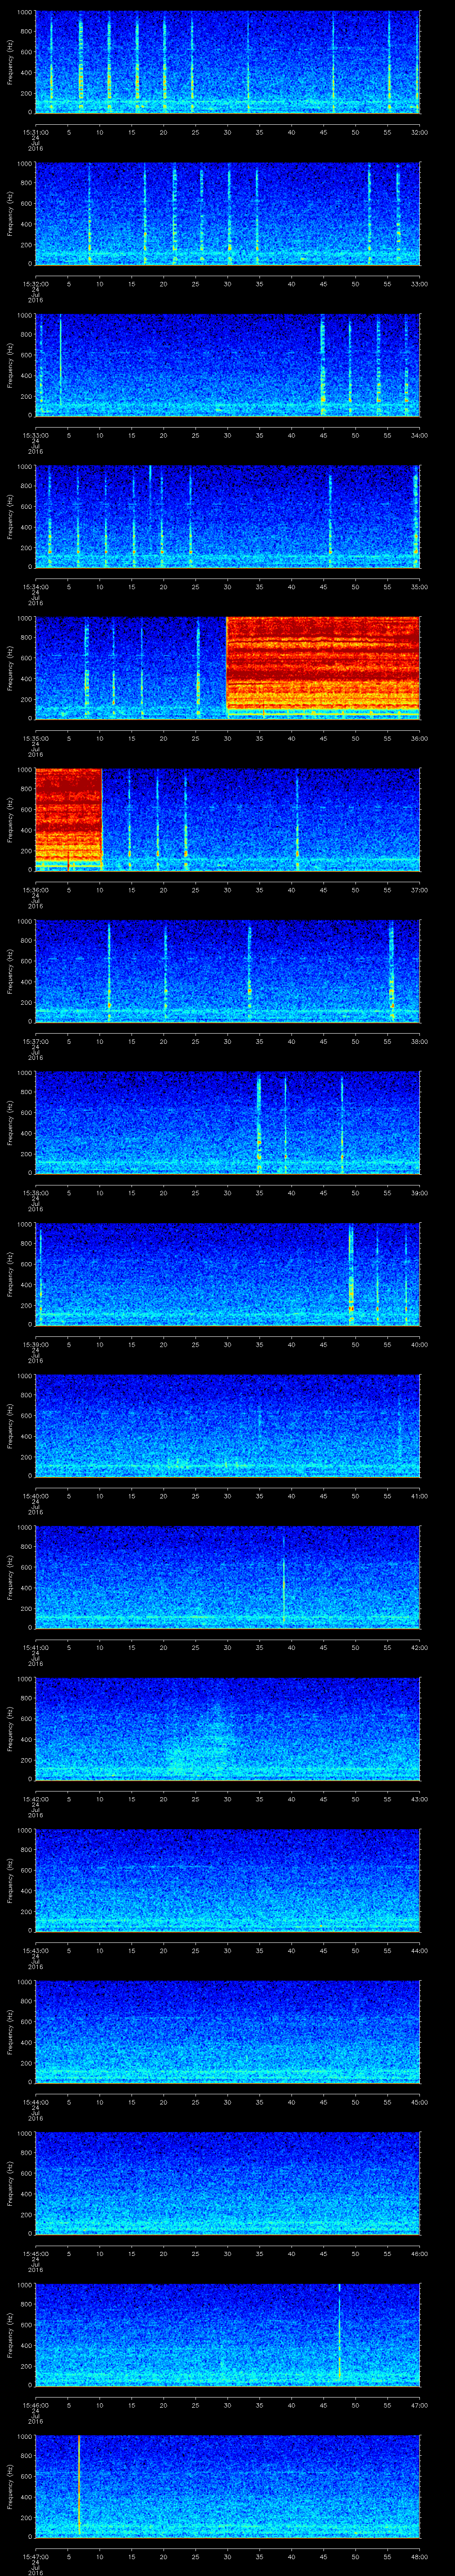Click the 45:00 end time label

419,2102
